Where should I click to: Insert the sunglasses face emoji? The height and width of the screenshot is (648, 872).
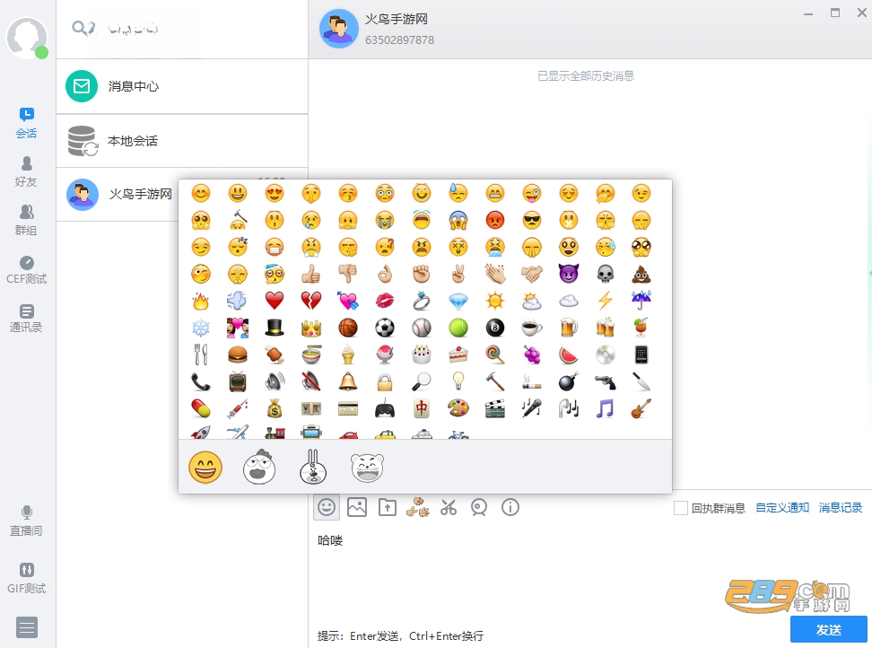[x=532, y=220]
